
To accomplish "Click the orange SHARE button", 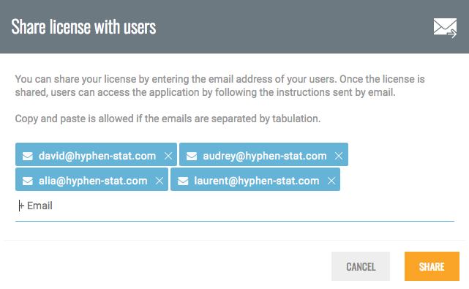I will [432, 266].
